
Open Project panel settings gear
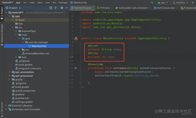point(62,8)
